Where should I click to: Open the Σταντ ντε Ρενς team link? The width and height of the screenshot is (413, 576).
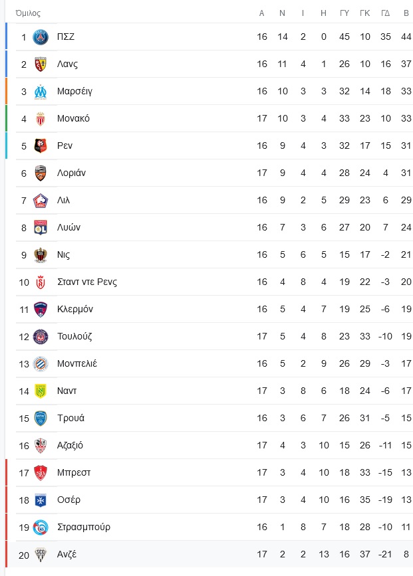86,282
